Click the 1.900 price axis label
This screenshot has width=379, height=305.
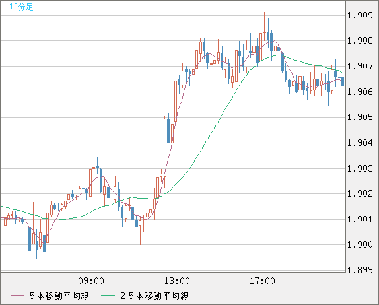tap(360, 244)
